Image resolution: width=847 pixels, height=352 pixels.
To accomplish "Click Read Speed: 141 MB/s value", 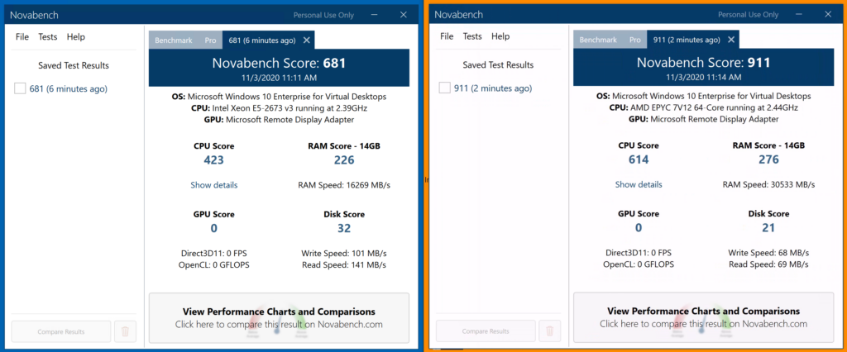I will coord(344,265).
